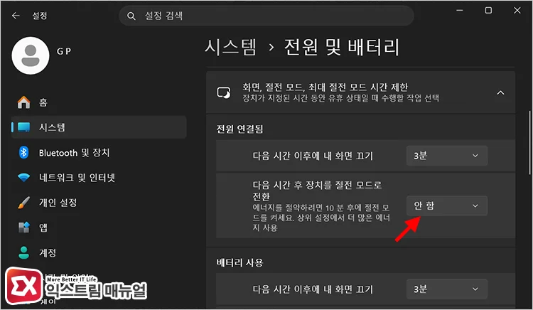533x310 pixels.
Task: Open 네트워크 및 인터넷 settings
Action: (x=99, y=178)
